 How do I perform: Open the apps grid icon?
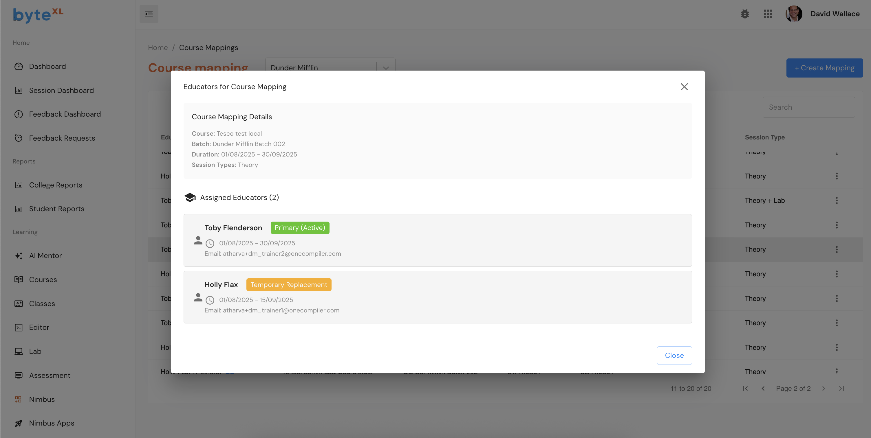tap(768, 14)
